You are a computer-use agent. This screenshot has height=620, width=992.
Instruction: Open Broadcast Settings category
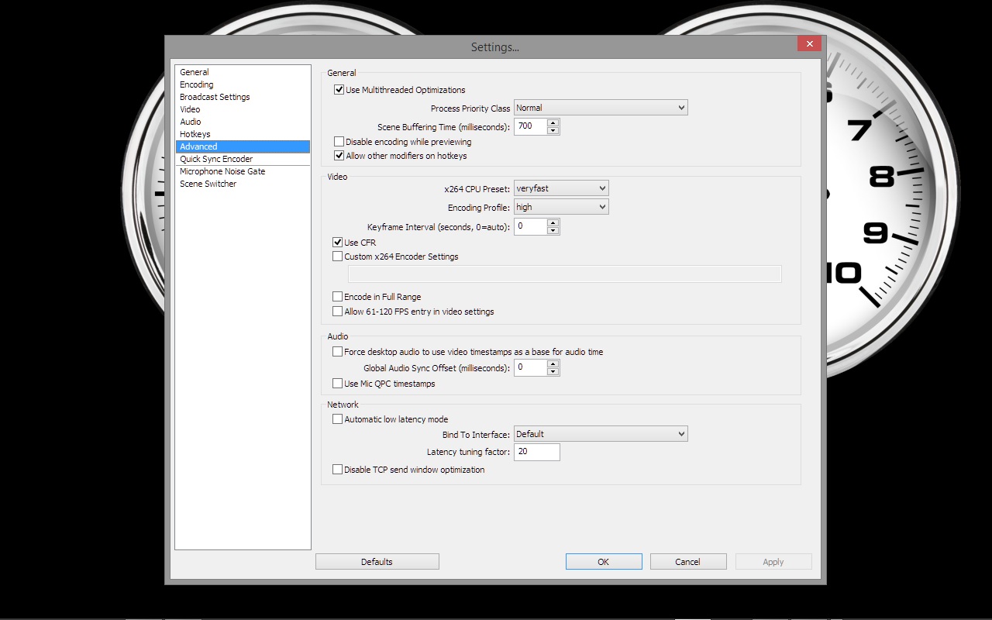click(242, 97)
